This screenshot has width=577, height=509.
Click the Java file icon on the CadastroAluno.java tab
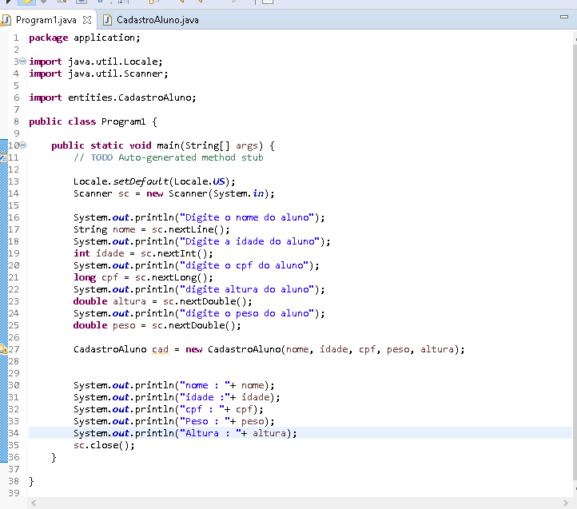pos(107,20)
